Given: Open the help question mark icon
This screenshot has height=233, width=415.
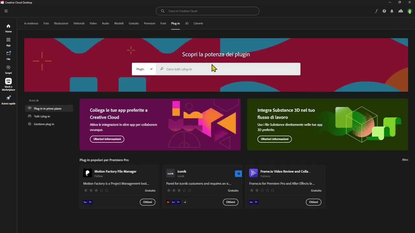Looking at the screenshot, I should (x=384, y=11).
